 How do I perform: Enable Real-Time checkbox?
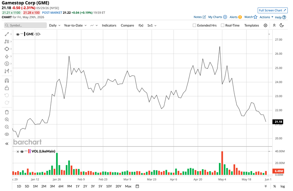point(222,25)
